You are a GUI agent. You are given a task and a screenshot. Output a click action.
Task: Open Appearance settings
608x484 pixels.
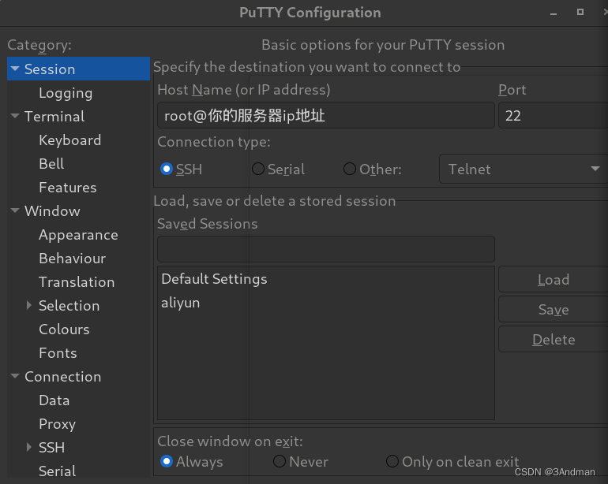tap(78, 235)
